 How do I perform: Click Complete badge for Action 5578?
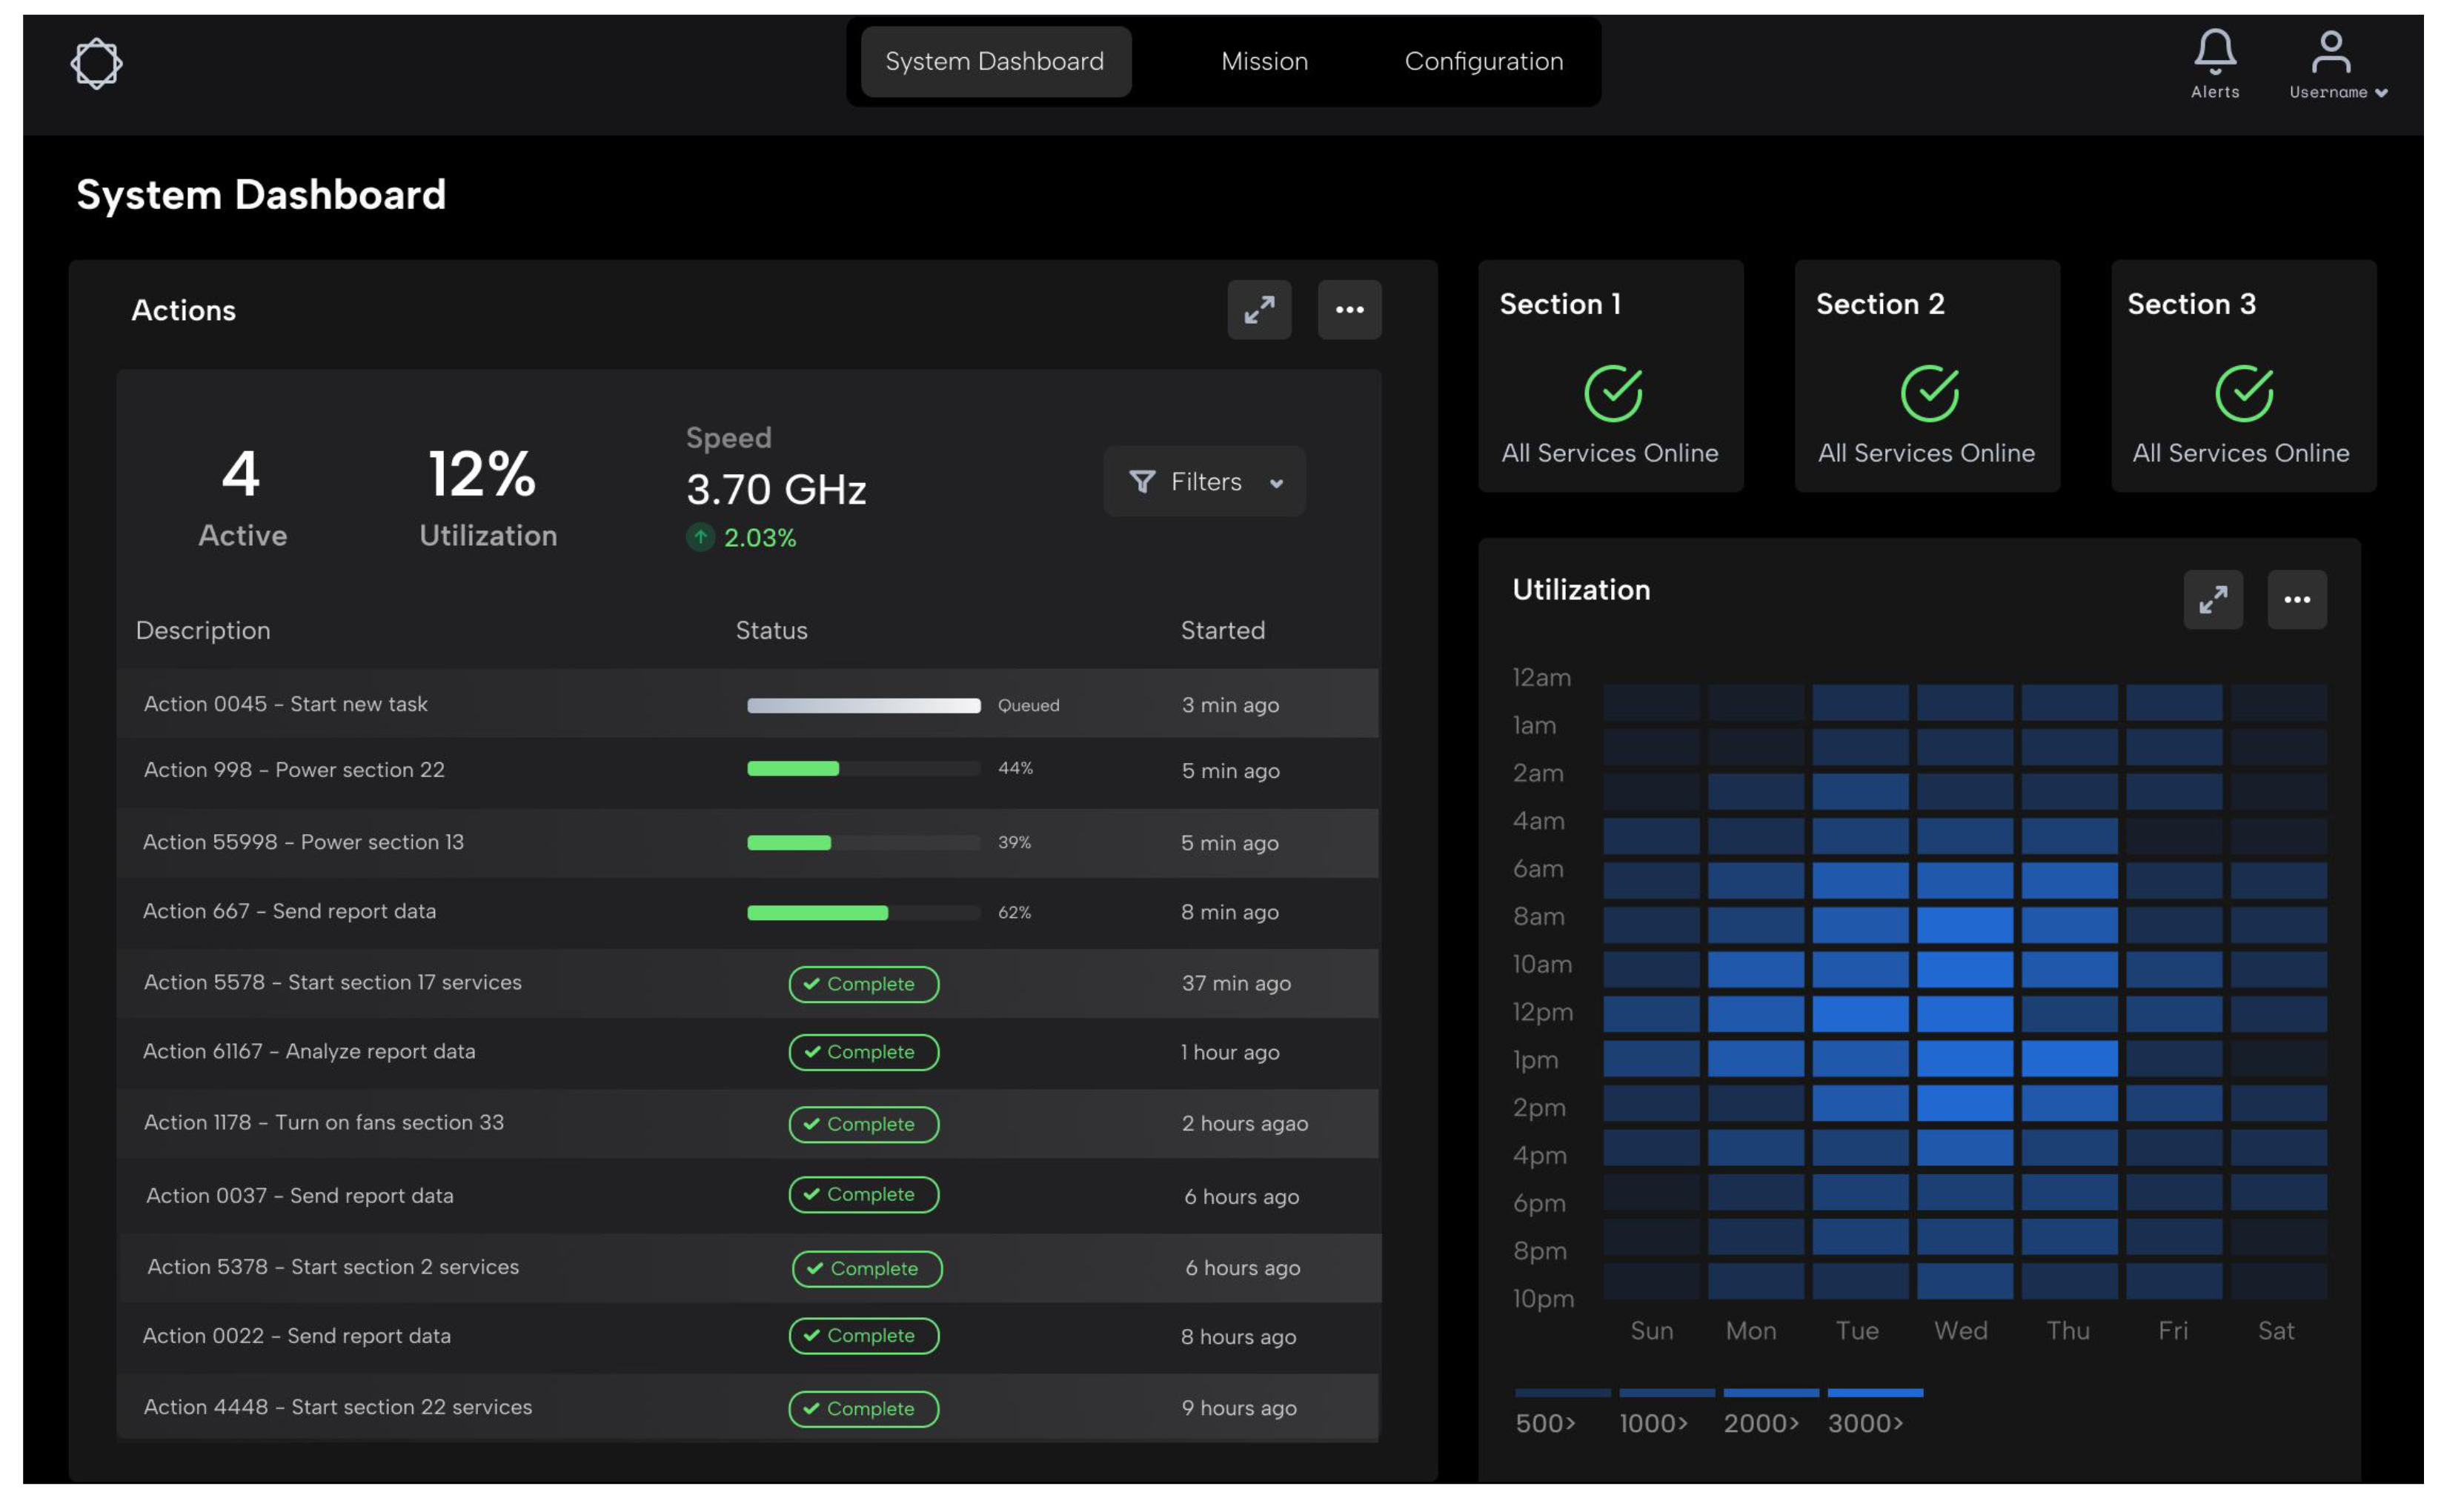[x=863, y=984]
